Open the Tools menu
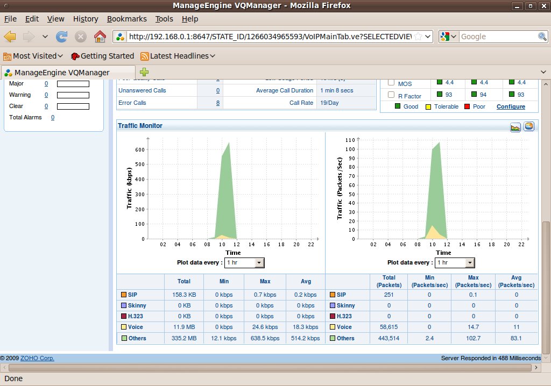Image resolution: width=551 pixels, height=386 pixels. point(164,19)
